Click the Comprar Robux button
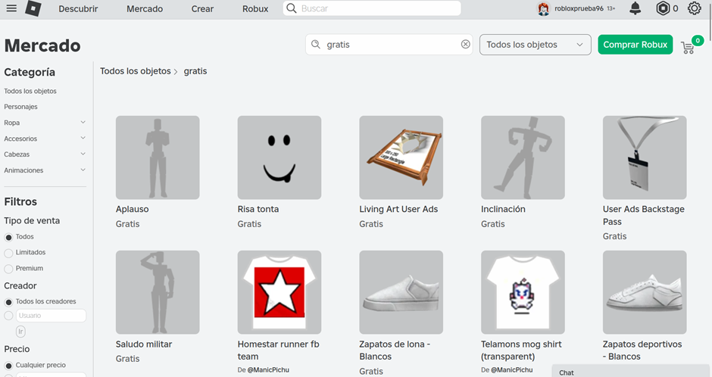 (x=635, y=45)
